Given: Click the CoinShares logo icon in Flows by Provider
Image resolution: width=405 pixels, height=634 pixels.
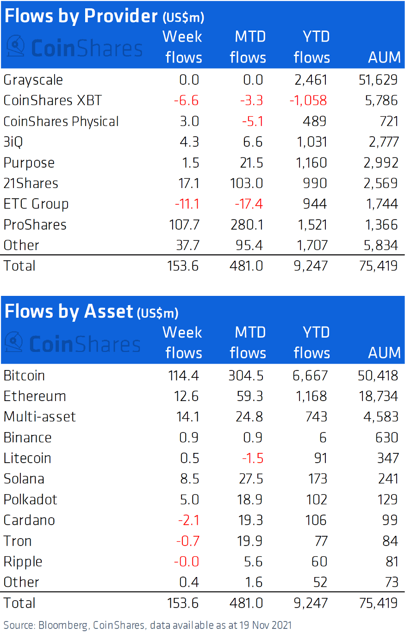Looking at the screenshot, I should click(x=16, y=47).
